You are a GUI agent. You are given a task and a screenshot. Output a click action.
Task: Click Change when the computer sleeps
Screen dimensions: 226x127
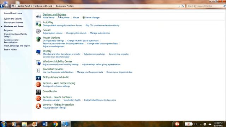102,43
